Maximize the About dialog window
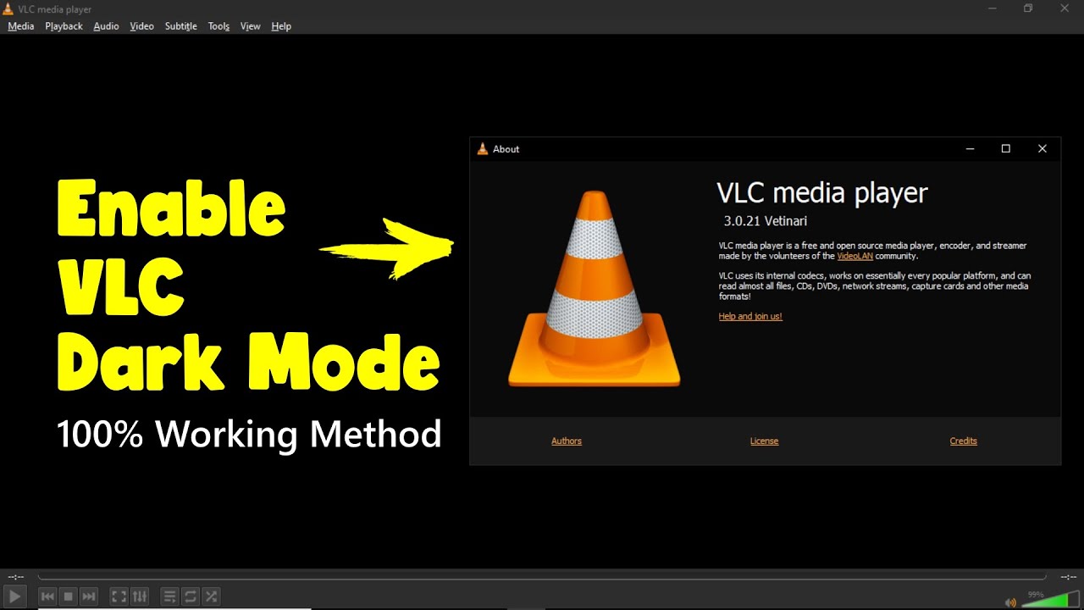 pos(1006,148)
